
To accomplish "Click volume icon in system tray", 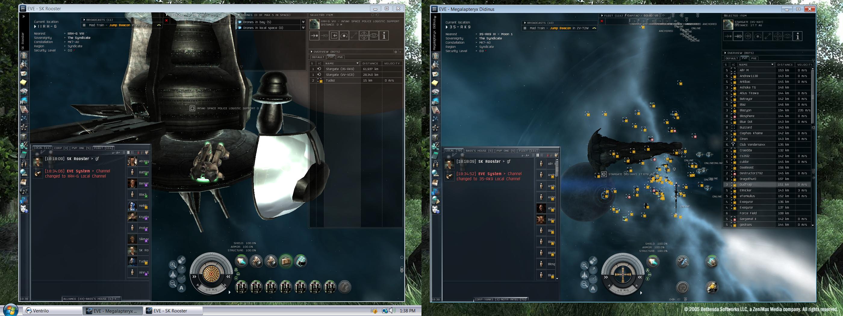I will click(392, 311).
